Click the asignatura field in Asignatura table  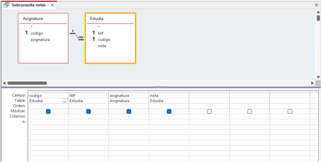point(40,40)
